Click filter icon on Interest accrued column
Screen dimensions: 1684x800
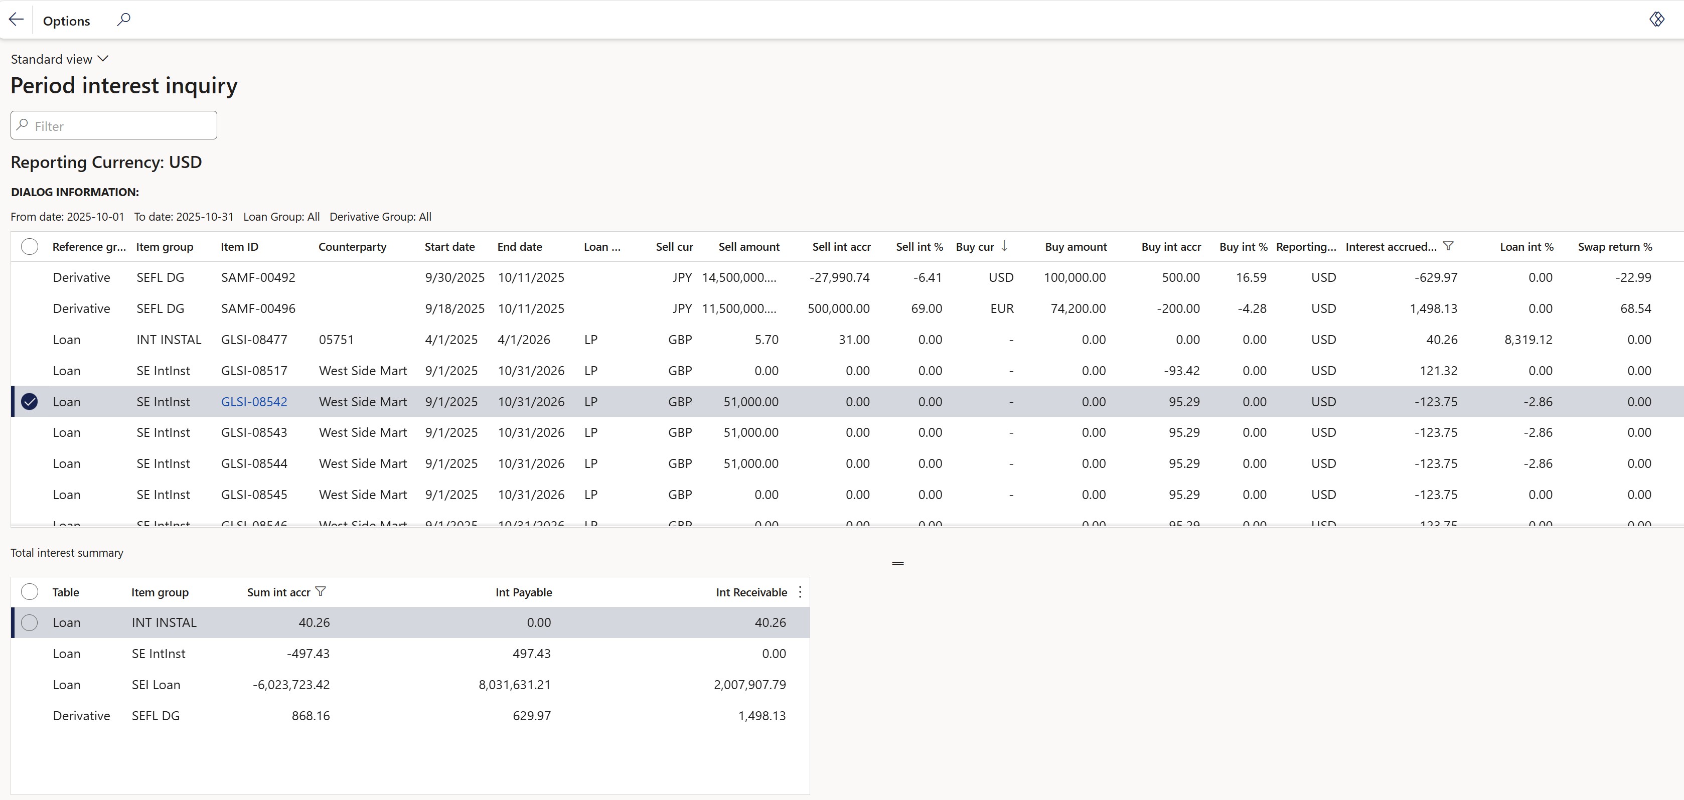click(x=1448, y=246)
